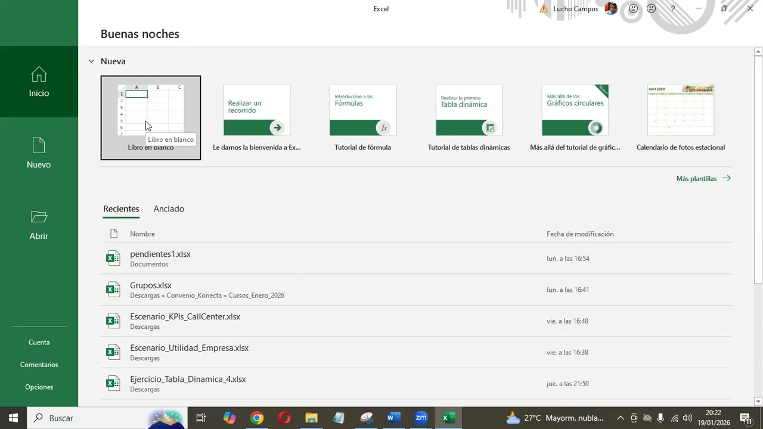This screenshot has height=429, width=763.
Task: Open Lucho Campos account name
Action: pos(576,9)
